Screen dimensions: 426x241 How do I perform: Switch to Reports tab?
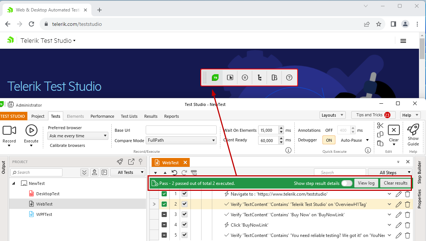(172, 116)
